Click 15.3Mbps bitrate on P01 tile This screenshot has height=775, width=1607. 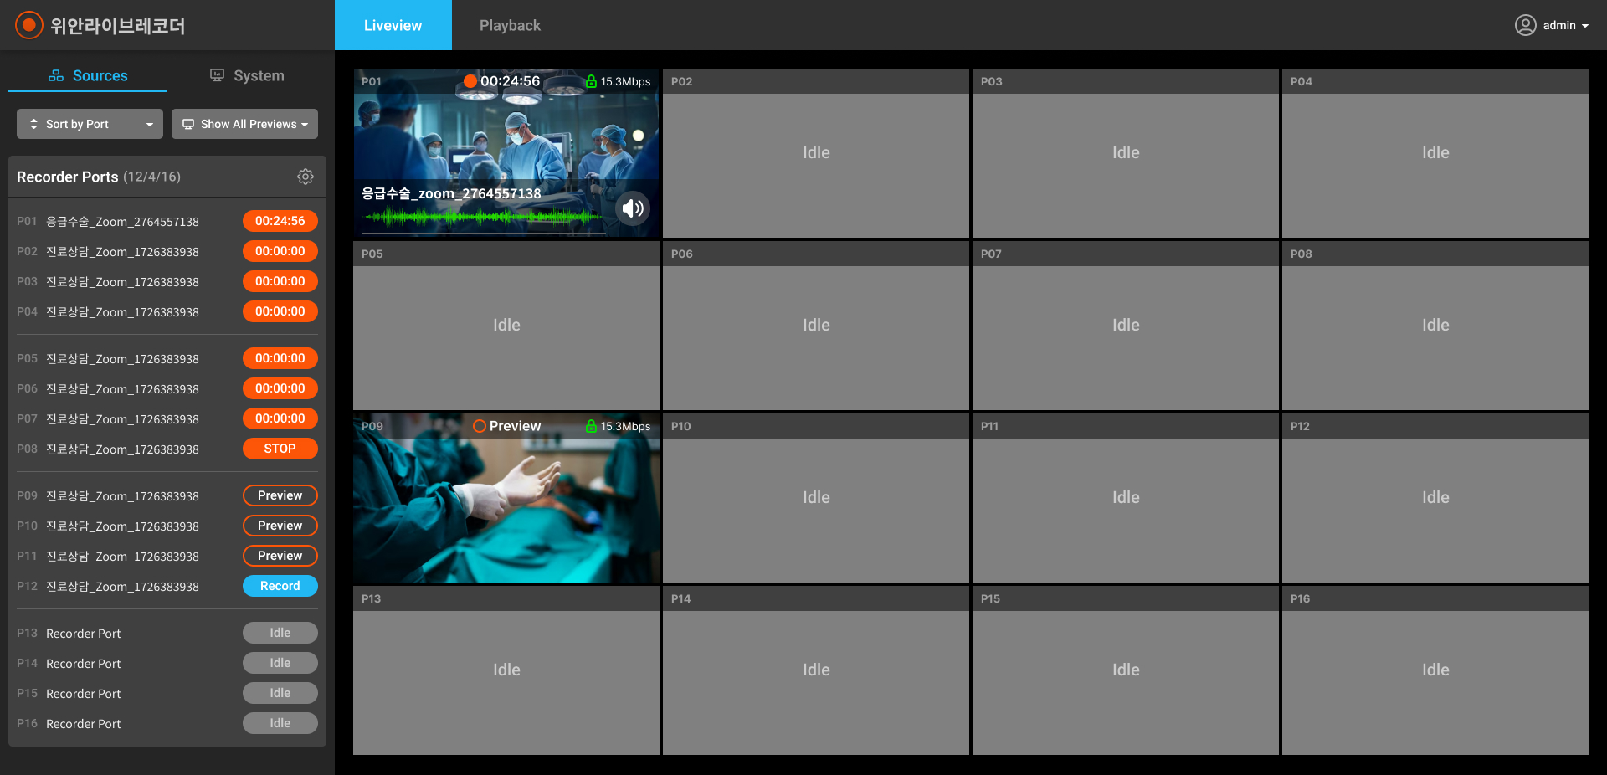coord(625,81)
